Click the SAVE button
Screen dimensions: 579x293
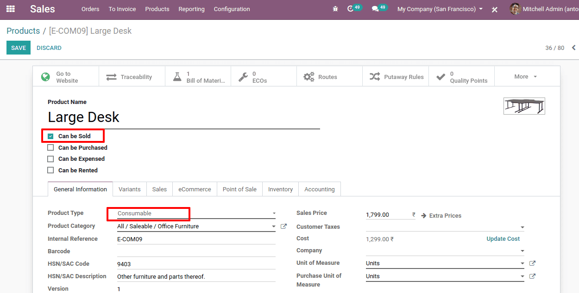(19, 48)
